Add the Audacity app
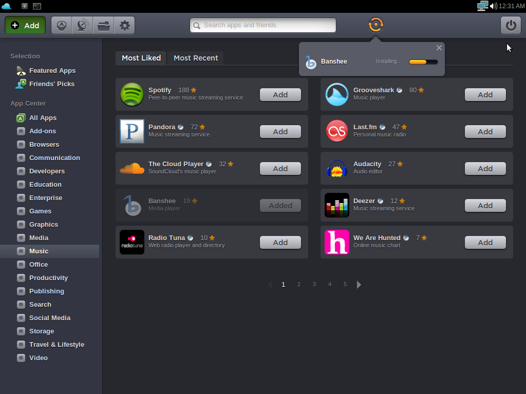 click(485, 168)
